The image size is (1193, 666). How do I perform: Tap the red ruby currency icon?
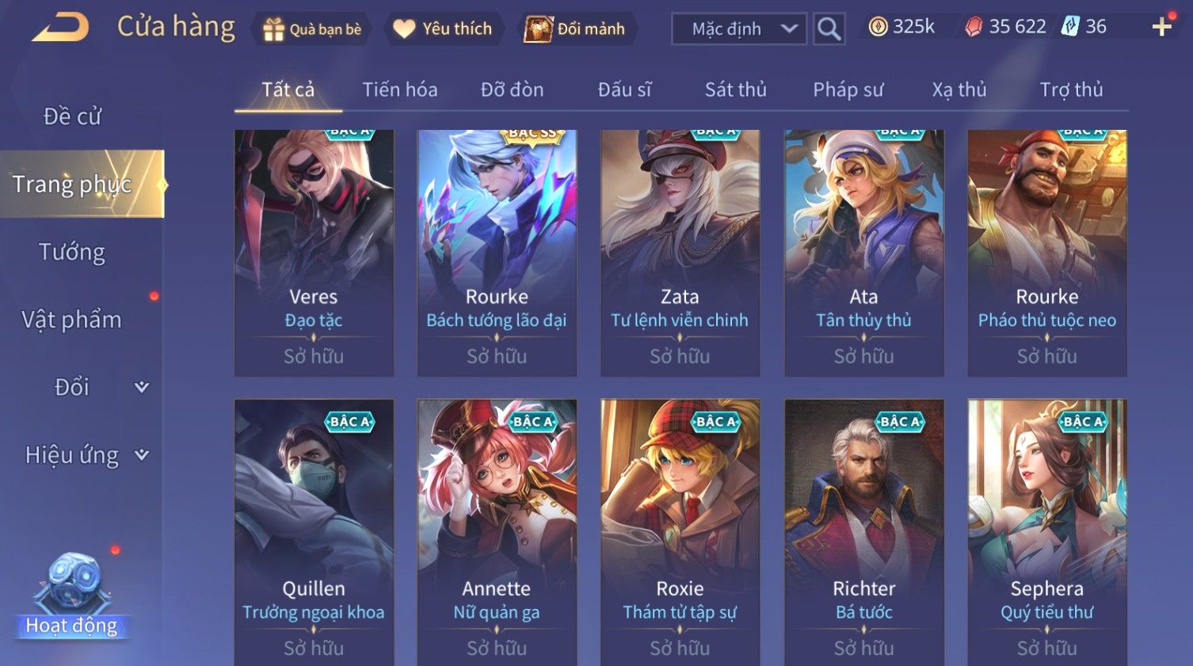[x=974, y=27]
